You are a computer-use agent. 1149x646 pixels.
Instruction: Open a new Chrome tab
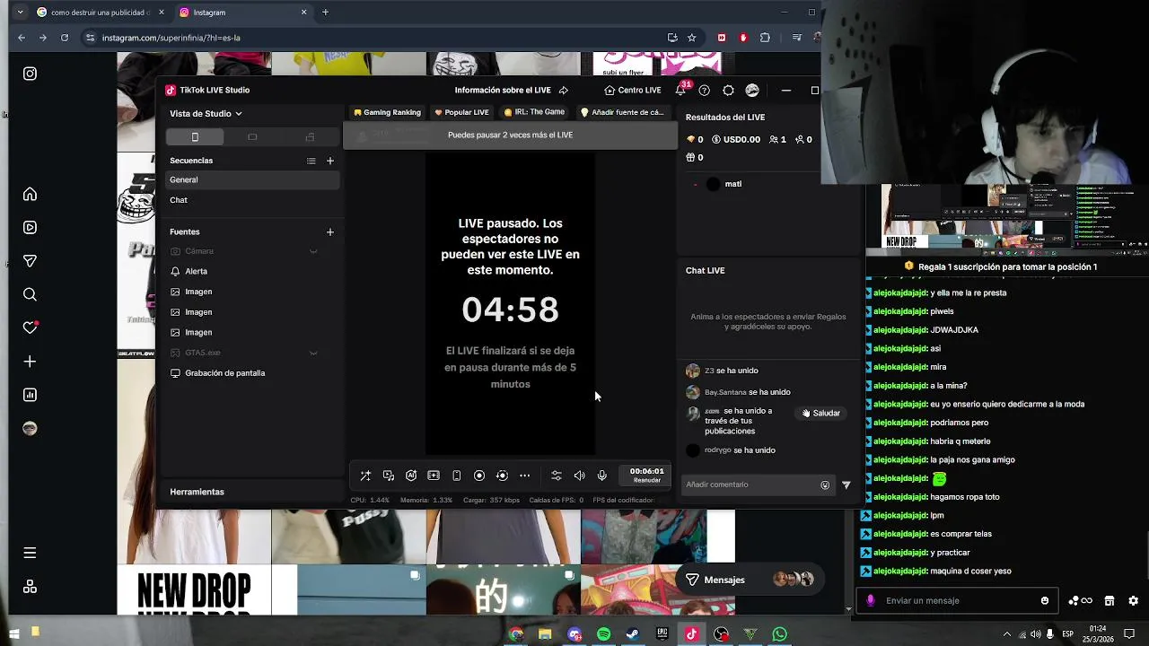click(x=325, y=13)
